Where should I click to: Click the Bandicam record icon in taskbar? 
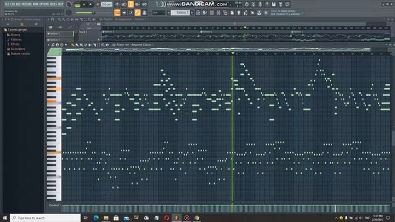pyautogui.click(x=186, y=218)
